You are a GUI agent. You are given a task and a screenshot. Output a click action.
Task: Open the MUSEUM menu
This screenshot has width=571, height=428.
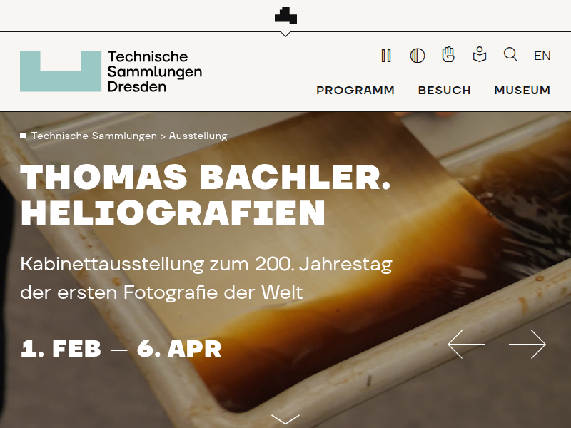(x=522, y=91)
